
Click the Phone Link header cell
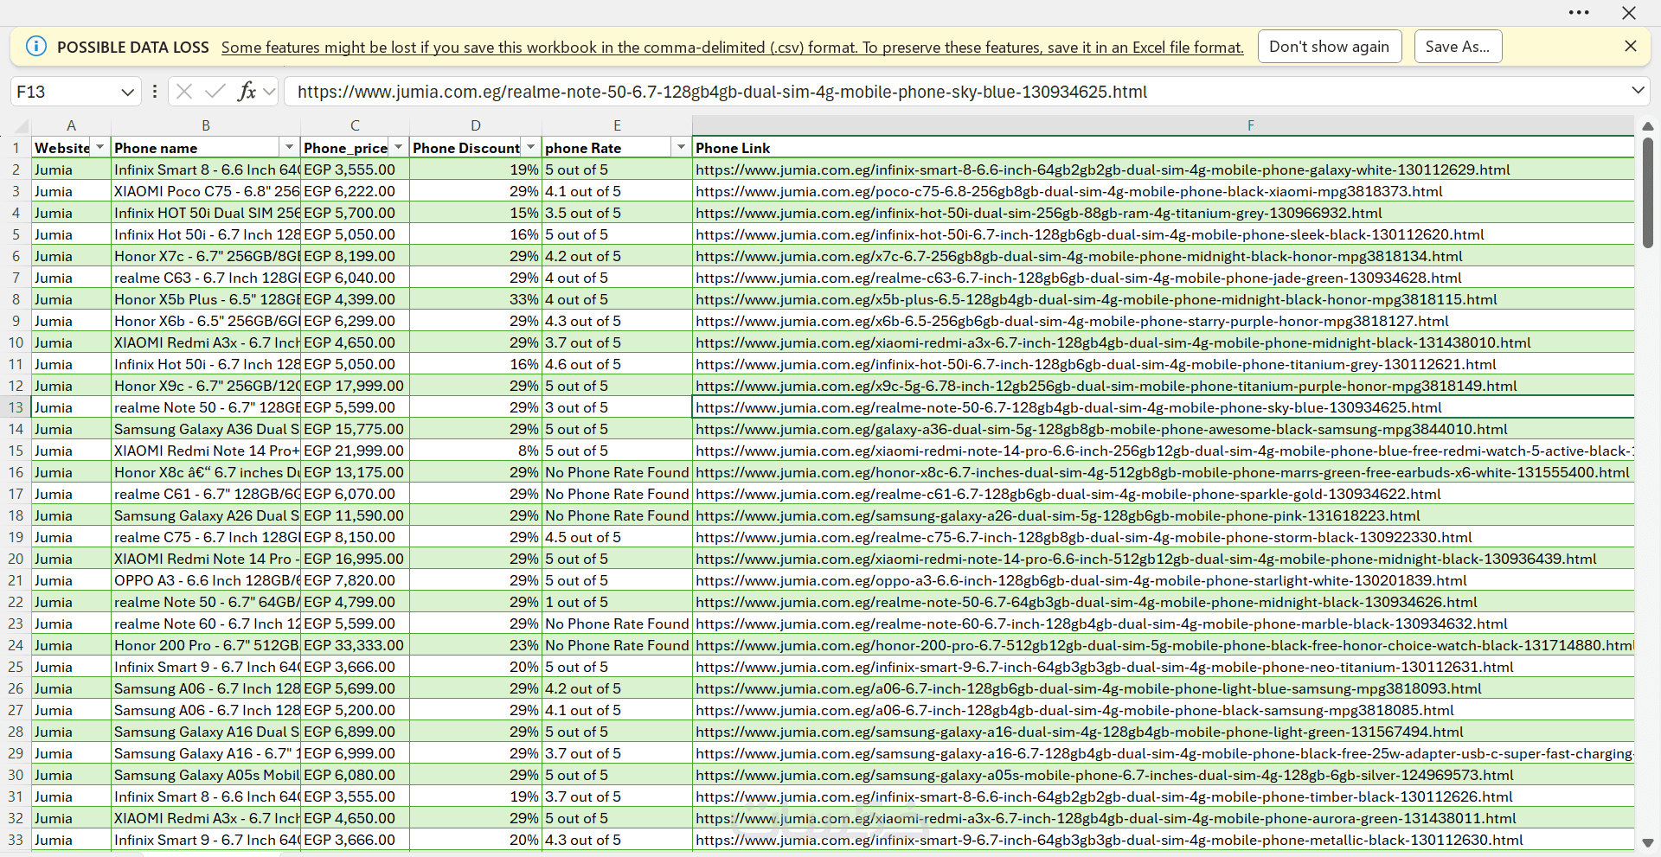1164,148
